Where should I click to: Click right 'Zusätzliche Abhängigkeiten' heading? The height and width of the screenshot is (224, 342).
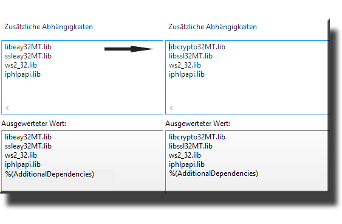point(213,27)
